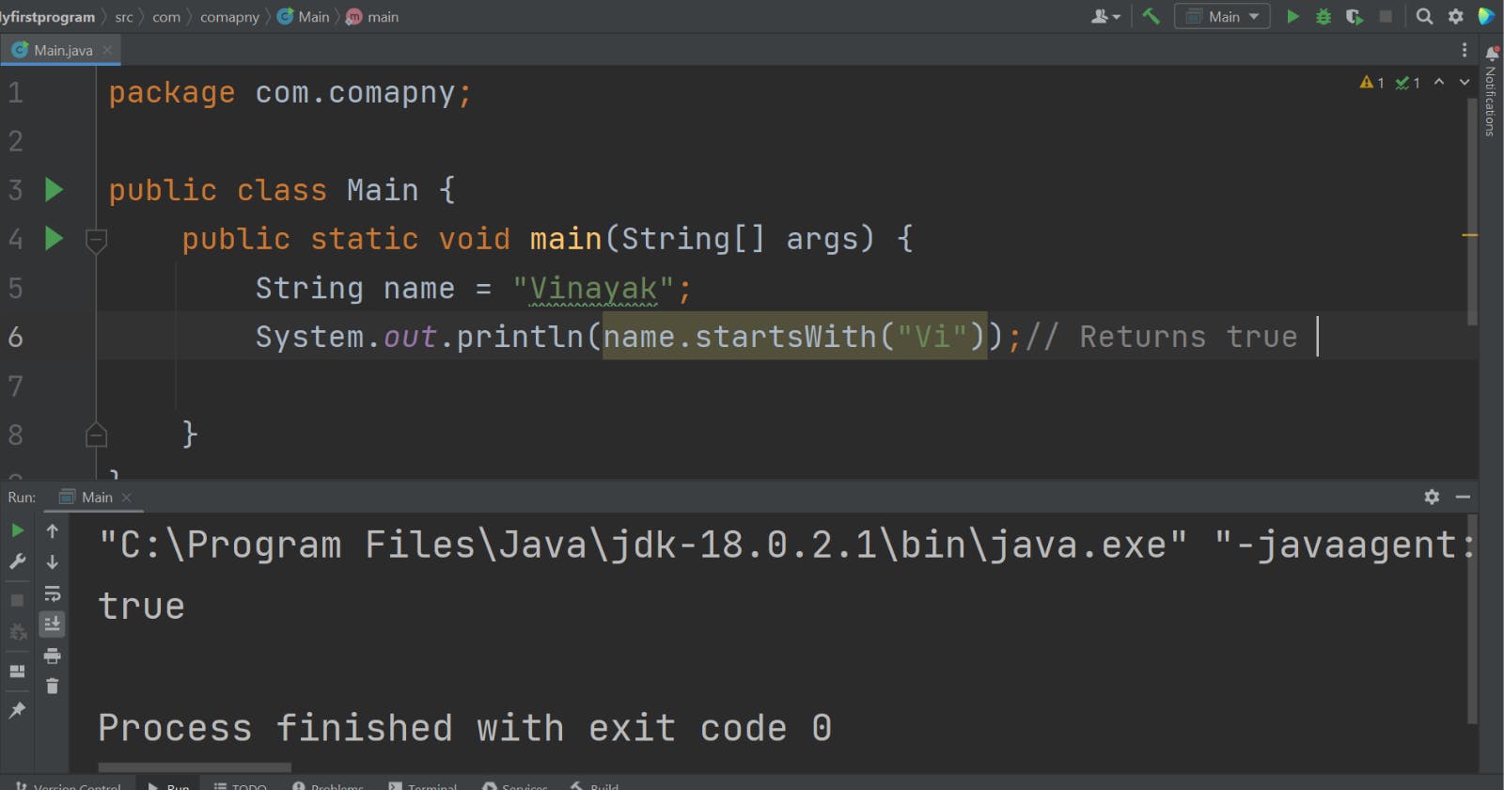Image resolution: width=1504 pixels, height=790 pixels.
Task: Open TODO tool window from bottom bar
Action: click(240, 785)
